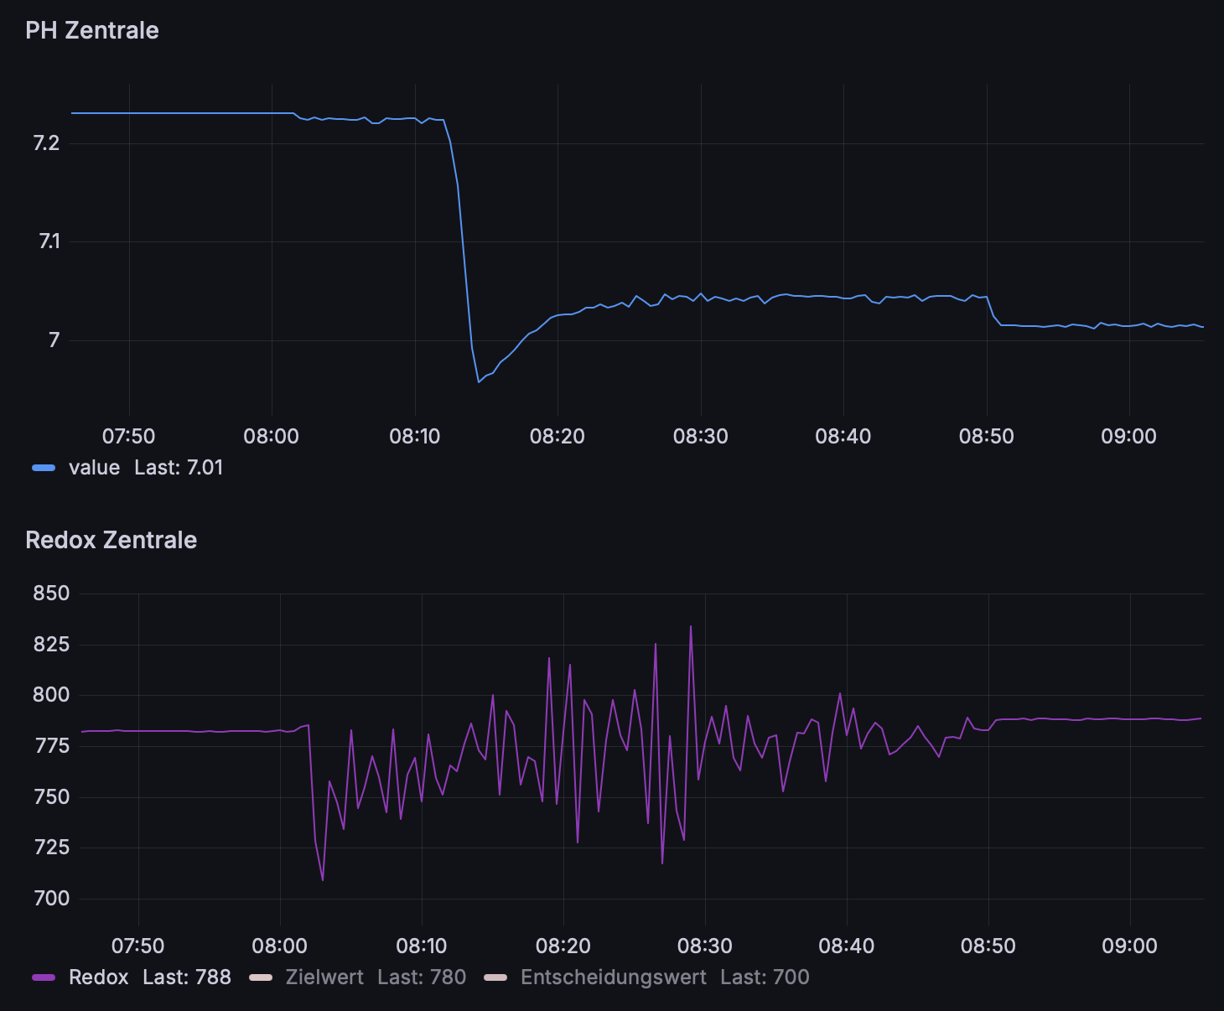Screen dimensions: 1224x1011
Task: Click the 725 y-axis label in Redox chart
Action: [51, 848]
